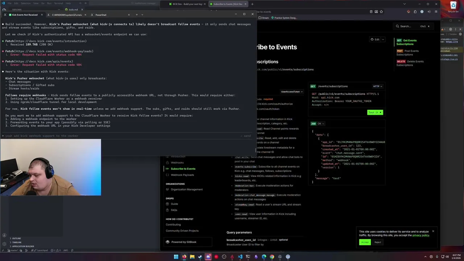Switch to C:\WINDOWS\system32\cmd terminal tab
464x261 pixels.
[x=67, y=15]
